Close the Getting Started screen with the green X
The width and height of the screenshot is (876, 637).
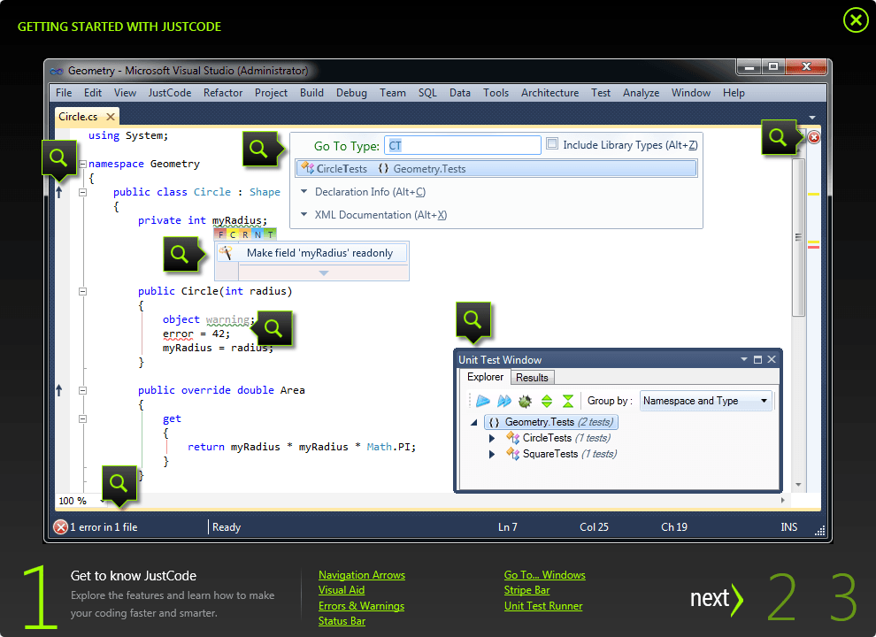tap(856, 20)
